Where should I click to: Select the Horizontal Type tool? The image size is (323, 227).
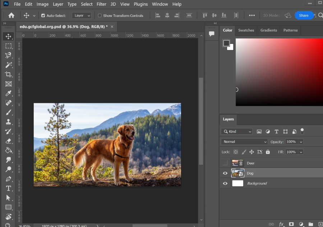[8, 189]
